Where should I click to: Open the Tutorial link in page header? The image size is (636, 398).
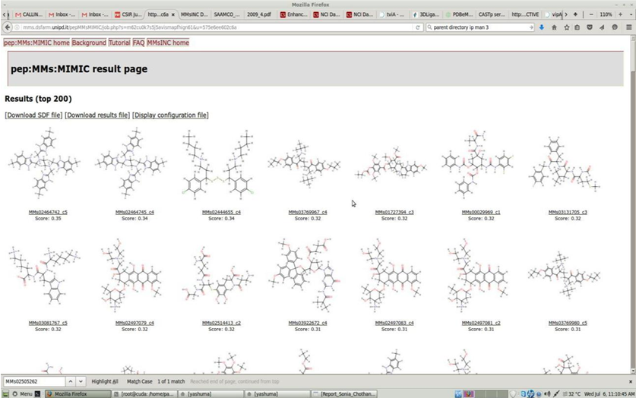[119, 43]
